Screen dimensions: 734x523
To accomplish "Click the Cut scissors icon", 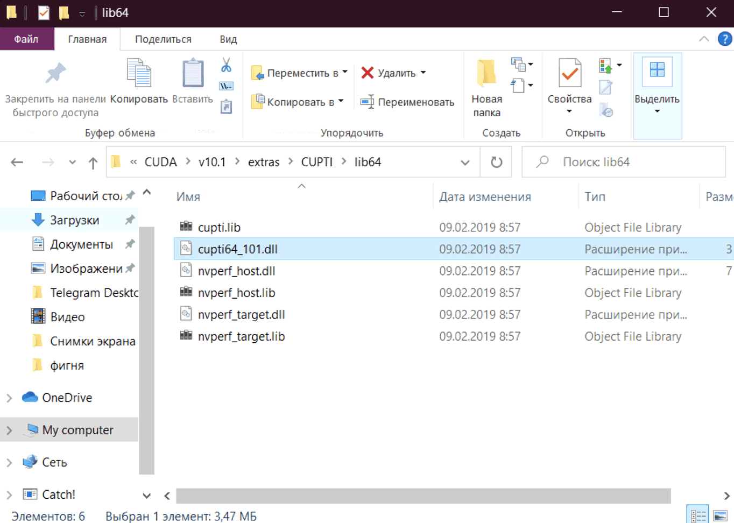I will click(x=226, y=65).
